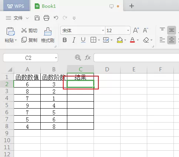Apply the red font color
Image resolution: width=179 pixels, height=157 pixels.
tap(132, 40)
